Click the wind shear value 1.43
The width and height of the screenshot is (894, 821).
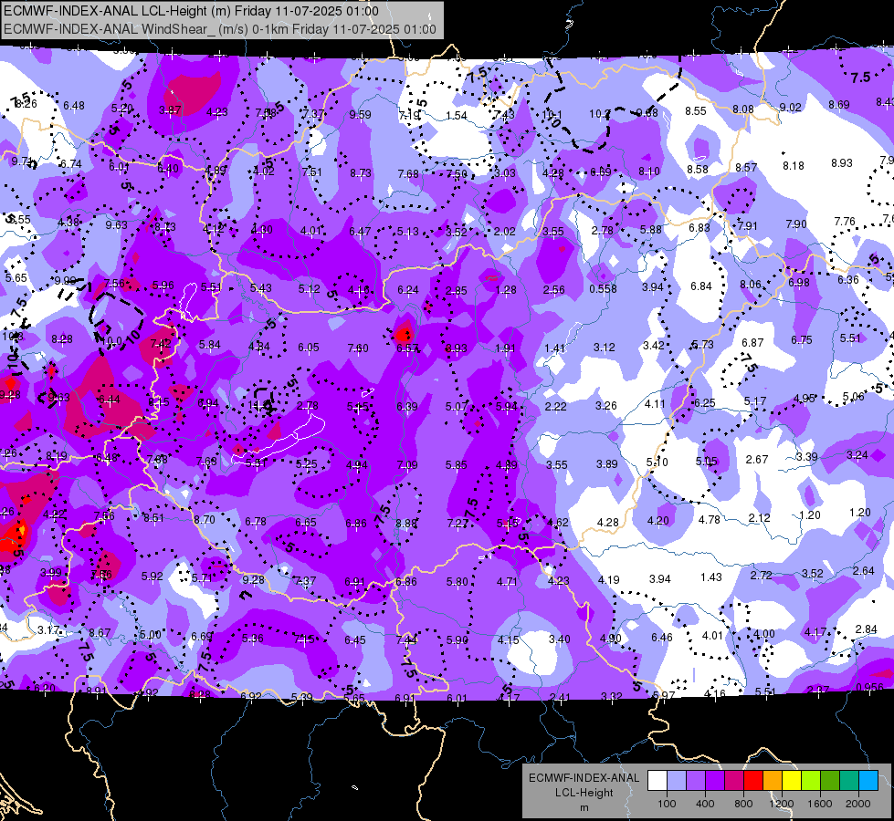coord(711,577)
